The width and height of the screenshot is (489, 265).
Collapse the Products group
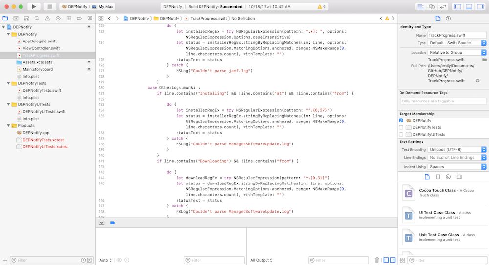8,125
